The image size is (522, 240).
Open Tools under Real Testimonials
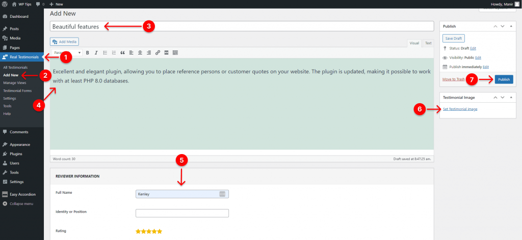click(x=7, y=106)
